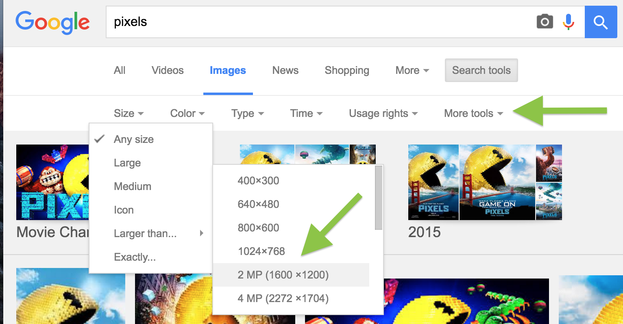
Task: Open the Size filter dropdown
Action: [x=129, y=113]
